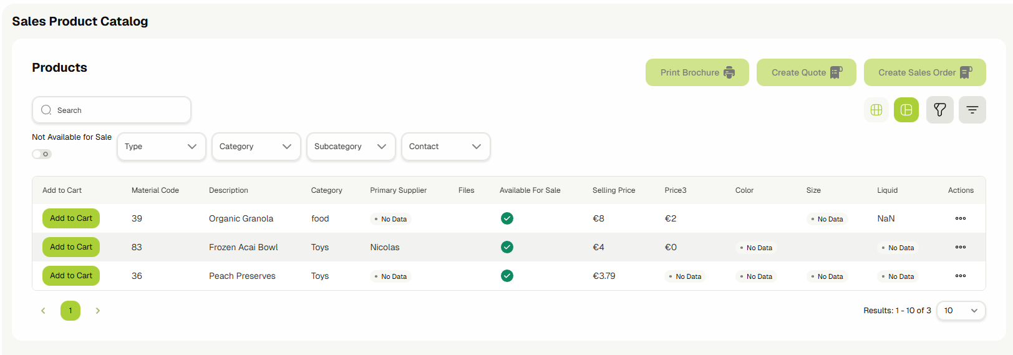Click the grid view icon
The height and width of the screenshot is (355, 1013).
(x=876, y=110)
